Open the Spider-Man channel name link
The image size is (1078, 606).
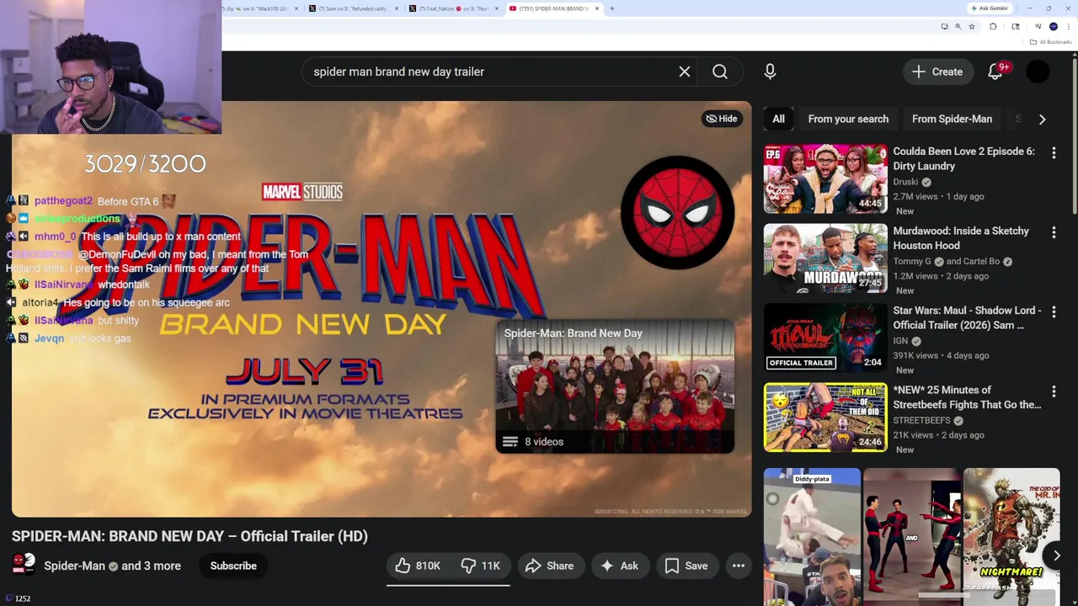point(74,566)
